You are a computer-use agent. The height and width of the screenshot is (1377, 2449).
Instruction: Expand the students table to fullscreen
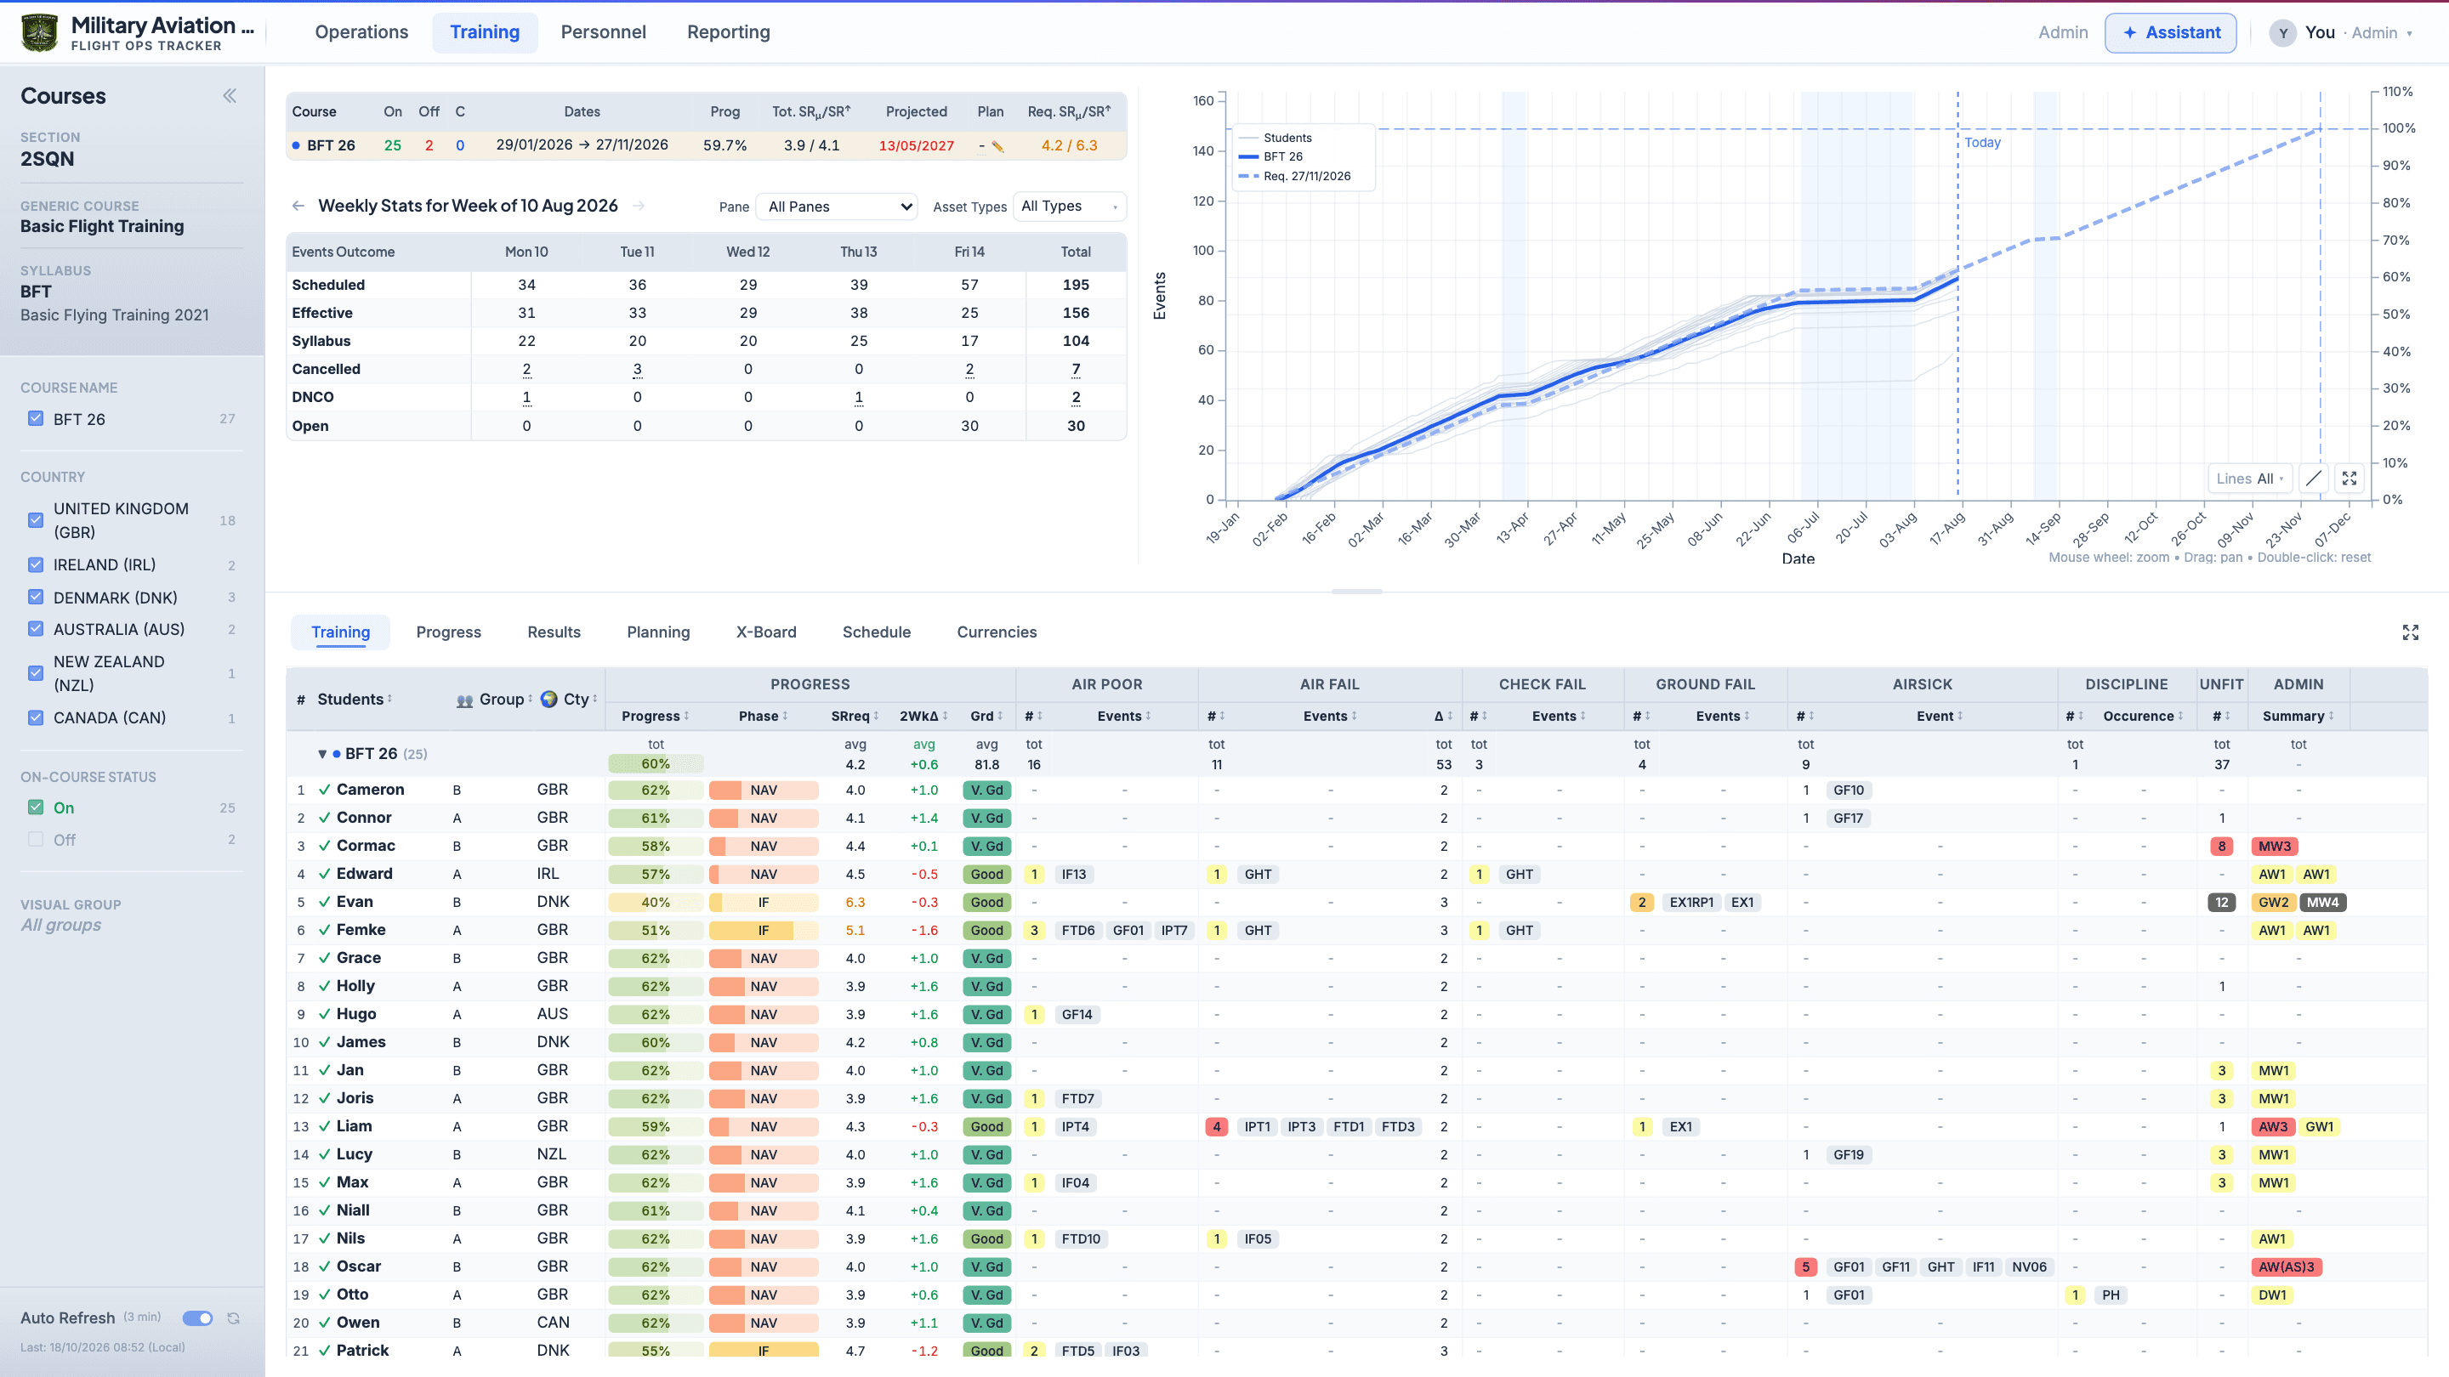(2410, 632)
